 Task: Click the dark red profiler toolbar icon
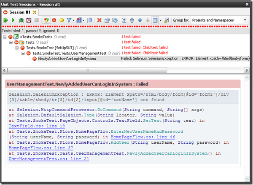click(x=29, y=20)
